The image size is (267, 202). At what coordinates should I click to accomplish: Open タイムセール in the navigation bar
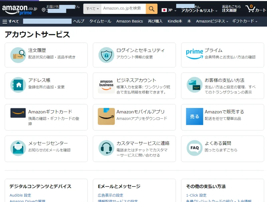point(100,21)
